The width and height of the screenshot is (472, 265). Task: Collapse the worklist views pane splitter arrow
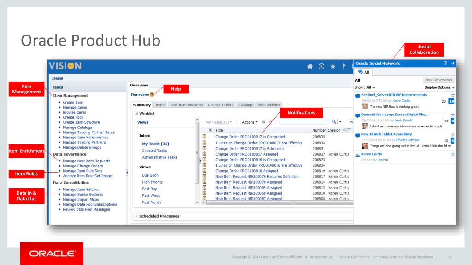(200, 161)
